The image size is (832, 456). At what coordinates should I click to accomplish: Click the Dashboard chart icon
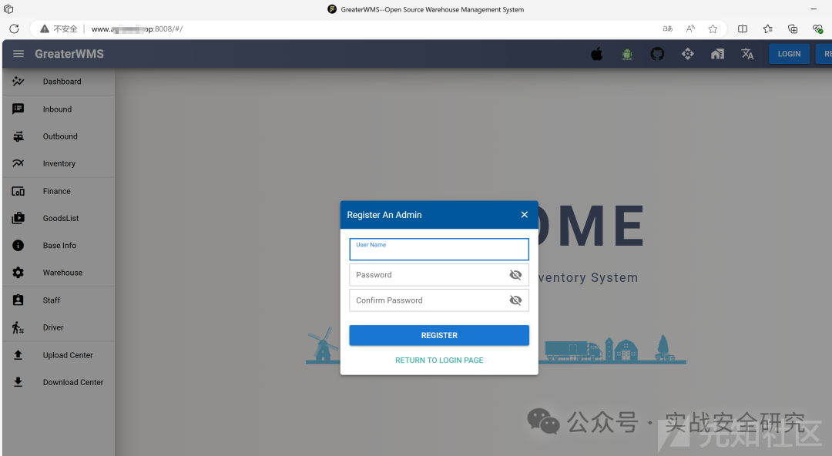[x=18, y=81]
